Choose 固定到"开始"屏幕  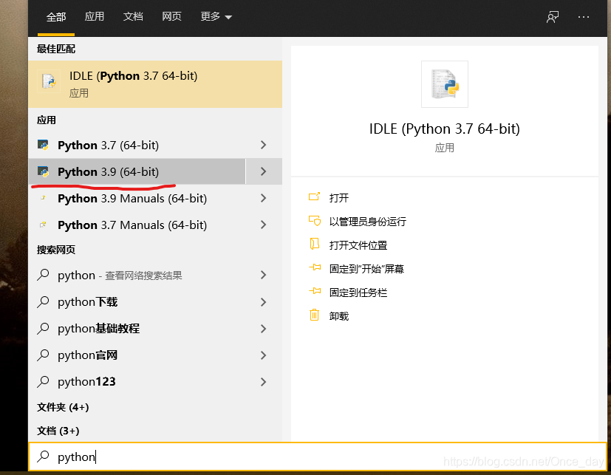[366, 269]
